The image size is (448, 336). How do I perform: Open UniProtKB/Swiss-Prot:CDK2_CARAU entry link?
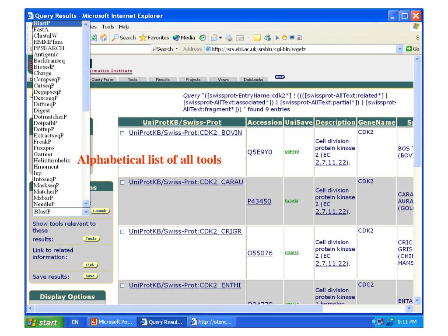click(x=186, y=182)
